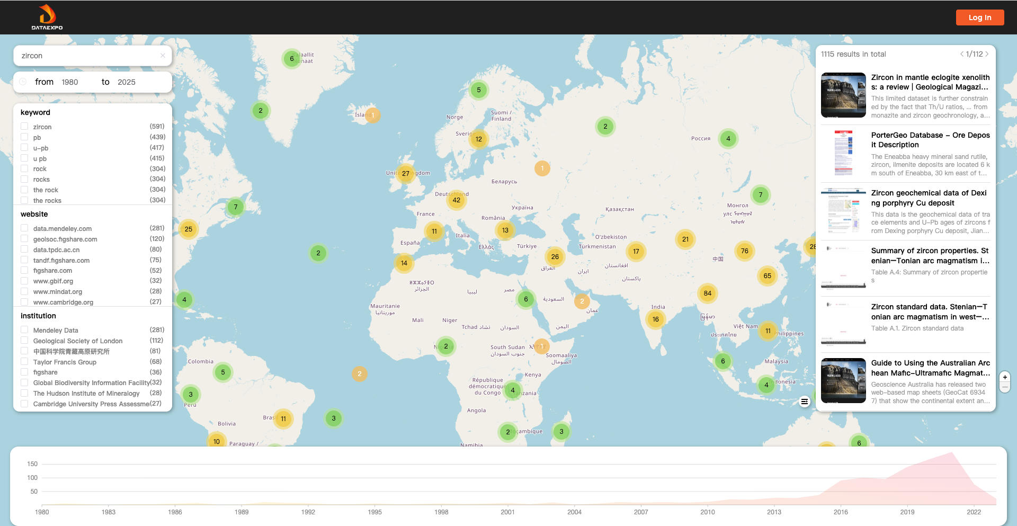This screenshot has height=526, width=1017.
Task: Tick the www.mindat.org website filter
Action: click(x=24, y=291)
